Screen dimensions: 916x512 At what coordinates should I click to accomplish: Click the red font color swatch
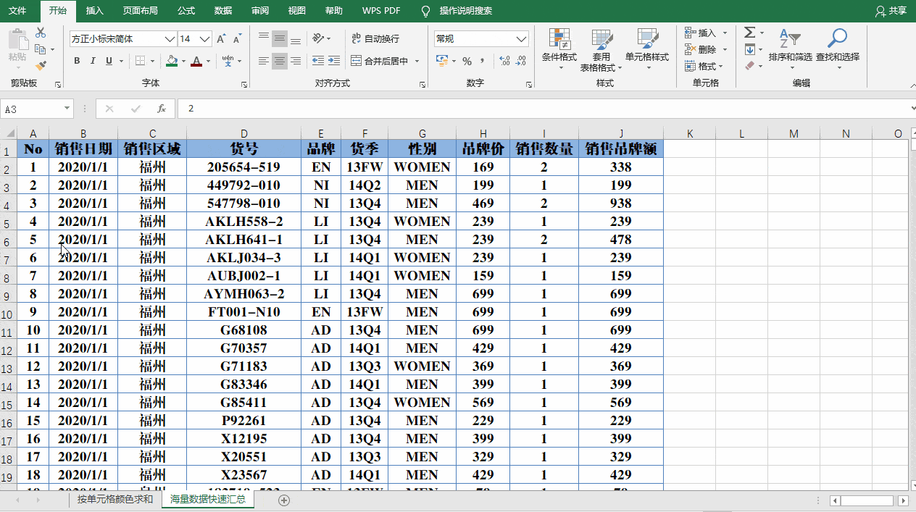[x=196, y=62]
